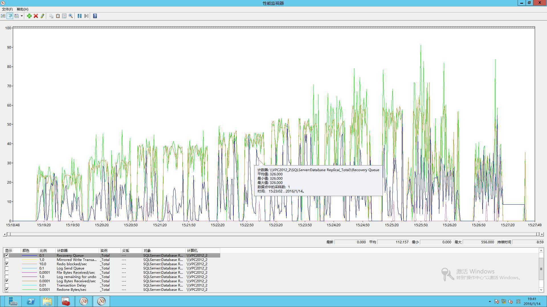Click the View Current Activity toolbar icon
This screenshot has height=307, width=547.
coord(3,16)
